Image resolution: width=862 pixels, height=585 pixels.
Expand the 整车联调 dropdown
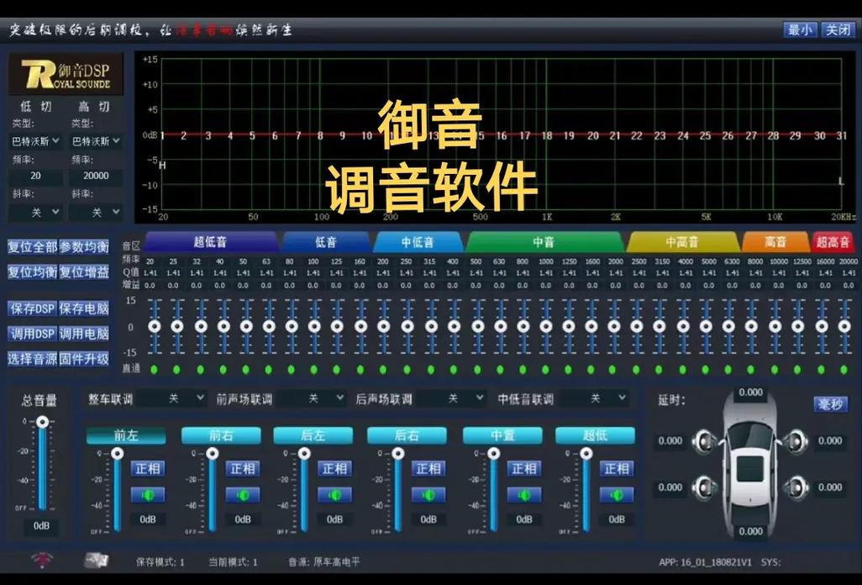tap(172, 398)
